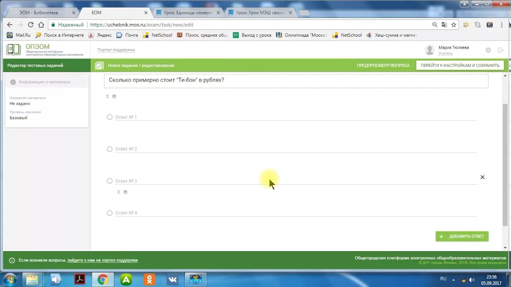Go back with browser back arrow
This screenshot has height=287, width=511.
point(10,25)
